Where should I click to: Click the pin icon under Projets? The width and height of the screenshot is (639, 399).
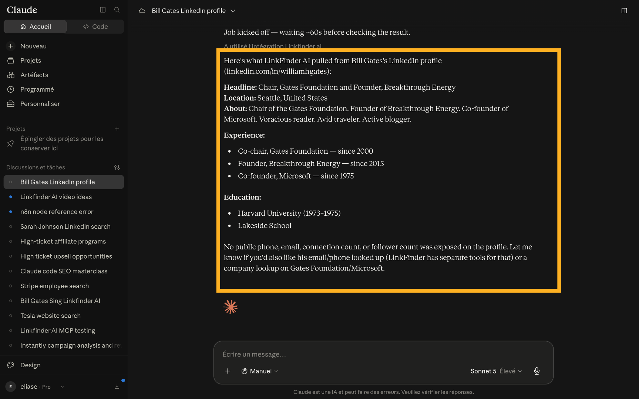11,143
